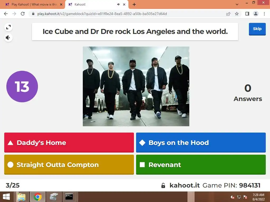The width and height of the screenshot is (270, 202).
Task: Open Action Center flag icon
Action: pos(245,197)
